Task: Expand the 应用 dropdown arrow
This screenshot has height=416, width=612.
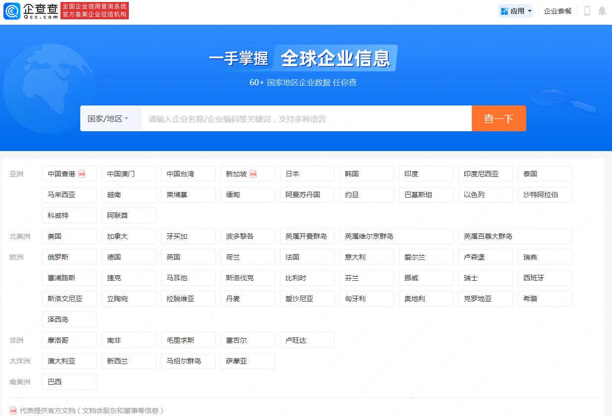Action: click(530, 11)
